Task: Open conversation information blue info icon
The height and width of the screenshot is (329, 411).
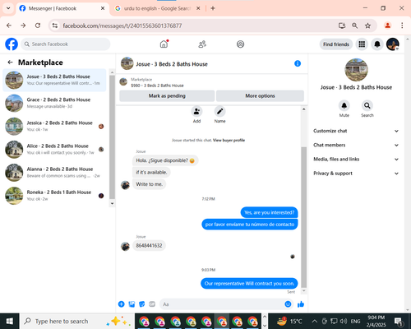Action: [x=298, y=63]
